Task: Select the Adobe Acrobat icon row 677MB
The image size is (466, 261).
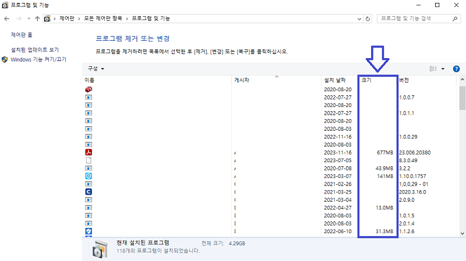Action: tap(89, 152)
